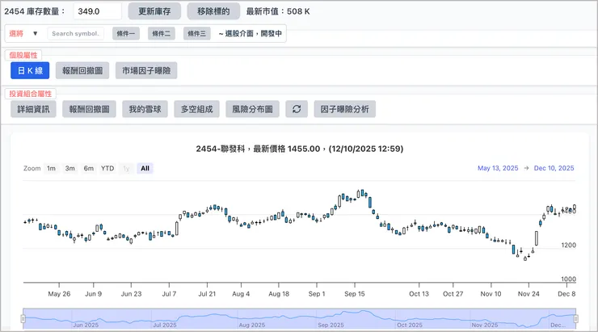Click the 個股屬性 section label

coord(23,55)
